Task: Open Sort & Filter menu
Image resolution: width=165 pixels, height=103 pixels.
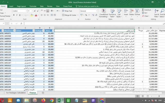Action: 156,13
